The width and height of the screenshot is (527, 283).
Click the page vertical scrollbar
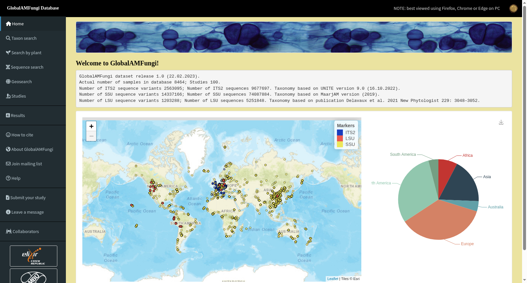pyautogui.click(x=524, y=128)
